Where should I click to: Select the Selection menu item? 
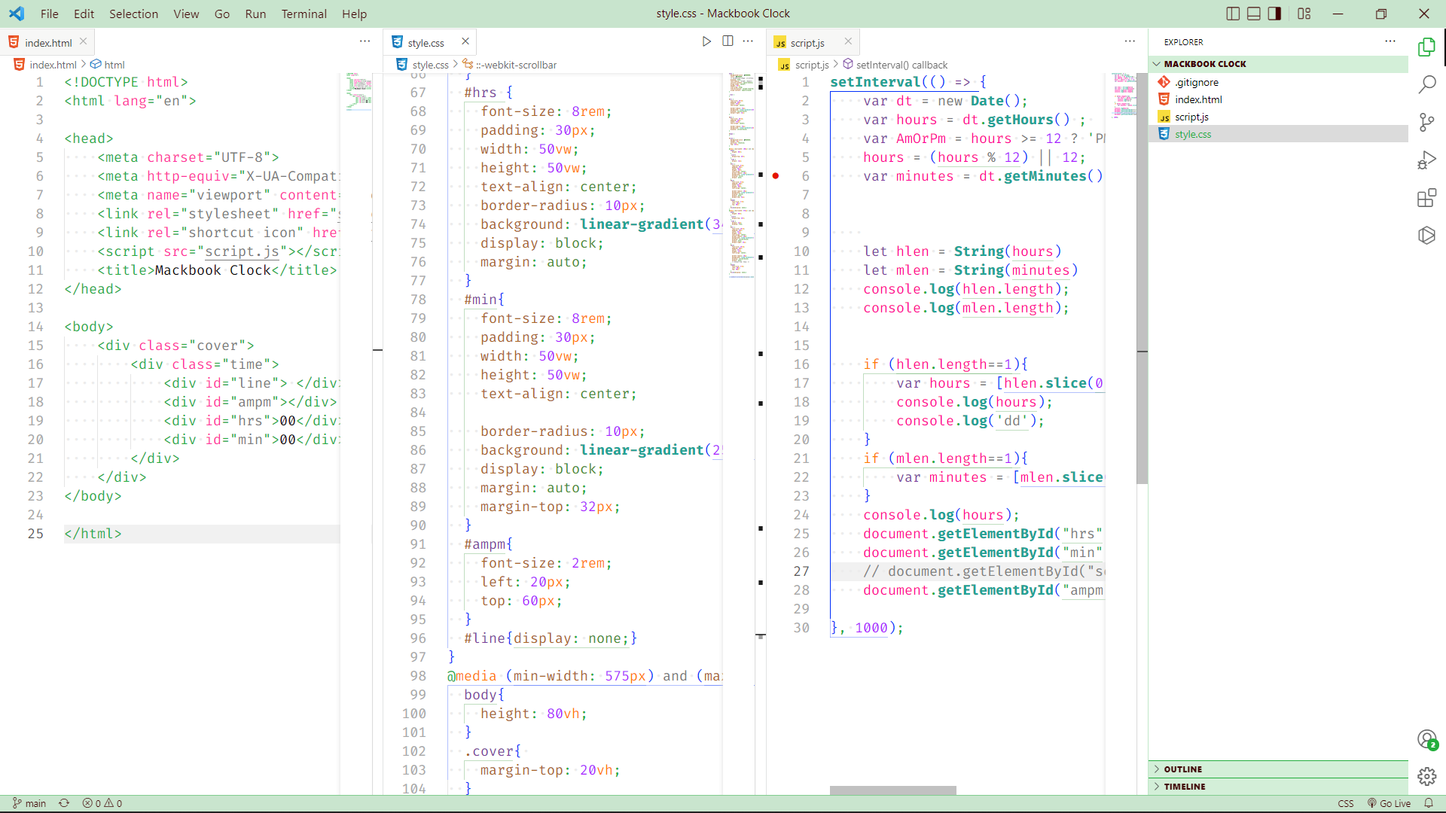131,13
